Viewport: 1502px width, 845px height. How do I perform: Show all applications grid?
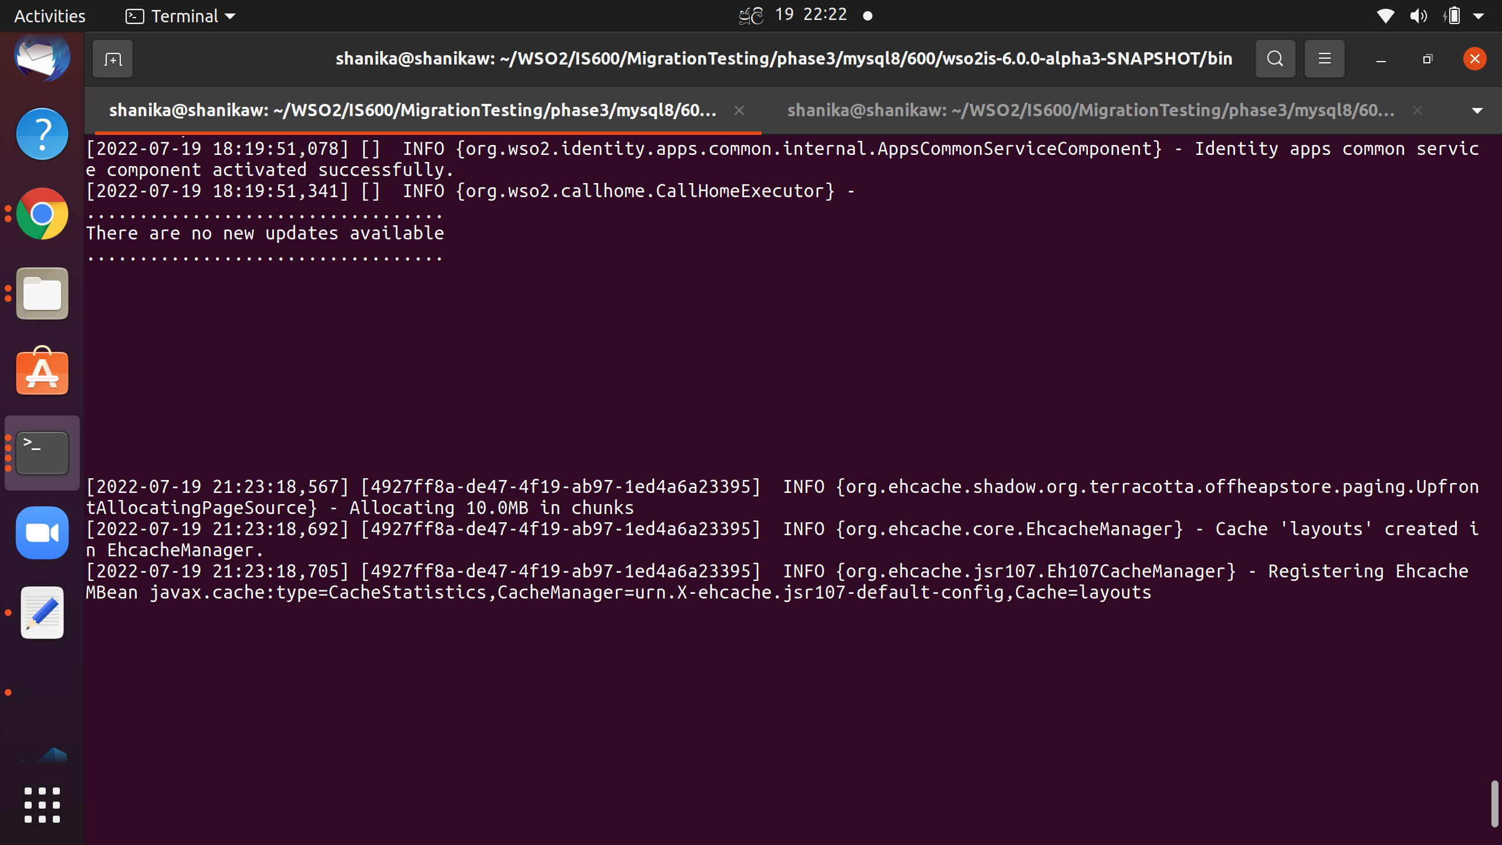(x=42, y=805)
